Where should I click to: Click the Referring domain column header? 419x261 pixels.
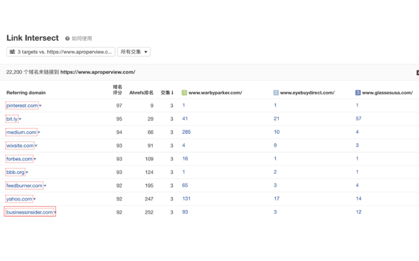26,93
